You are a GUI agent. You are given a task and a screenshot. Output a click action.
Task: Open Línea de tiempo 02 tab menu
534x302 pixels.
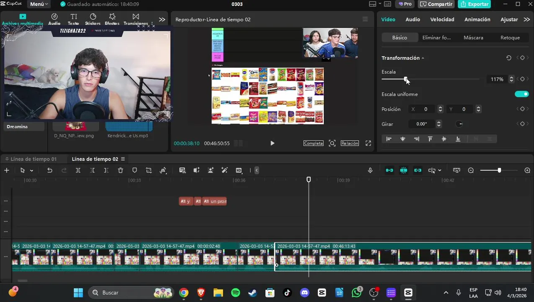pyautogui.click(x=123, y=159)
